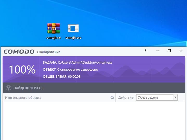
Task: Click the COMODO logo in the title bar
Action: tap(19, 52)
